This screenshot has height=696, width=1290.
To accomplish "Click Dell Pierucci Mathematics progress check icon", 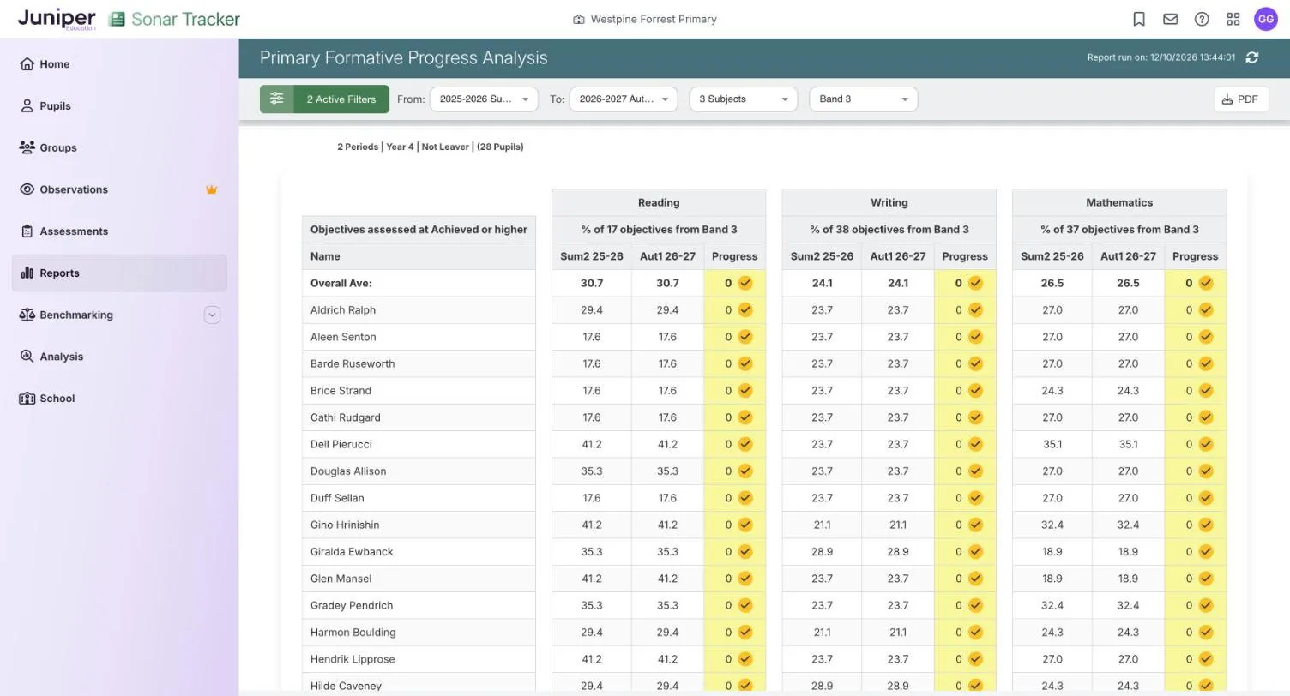I will (x=1206, y=444).
